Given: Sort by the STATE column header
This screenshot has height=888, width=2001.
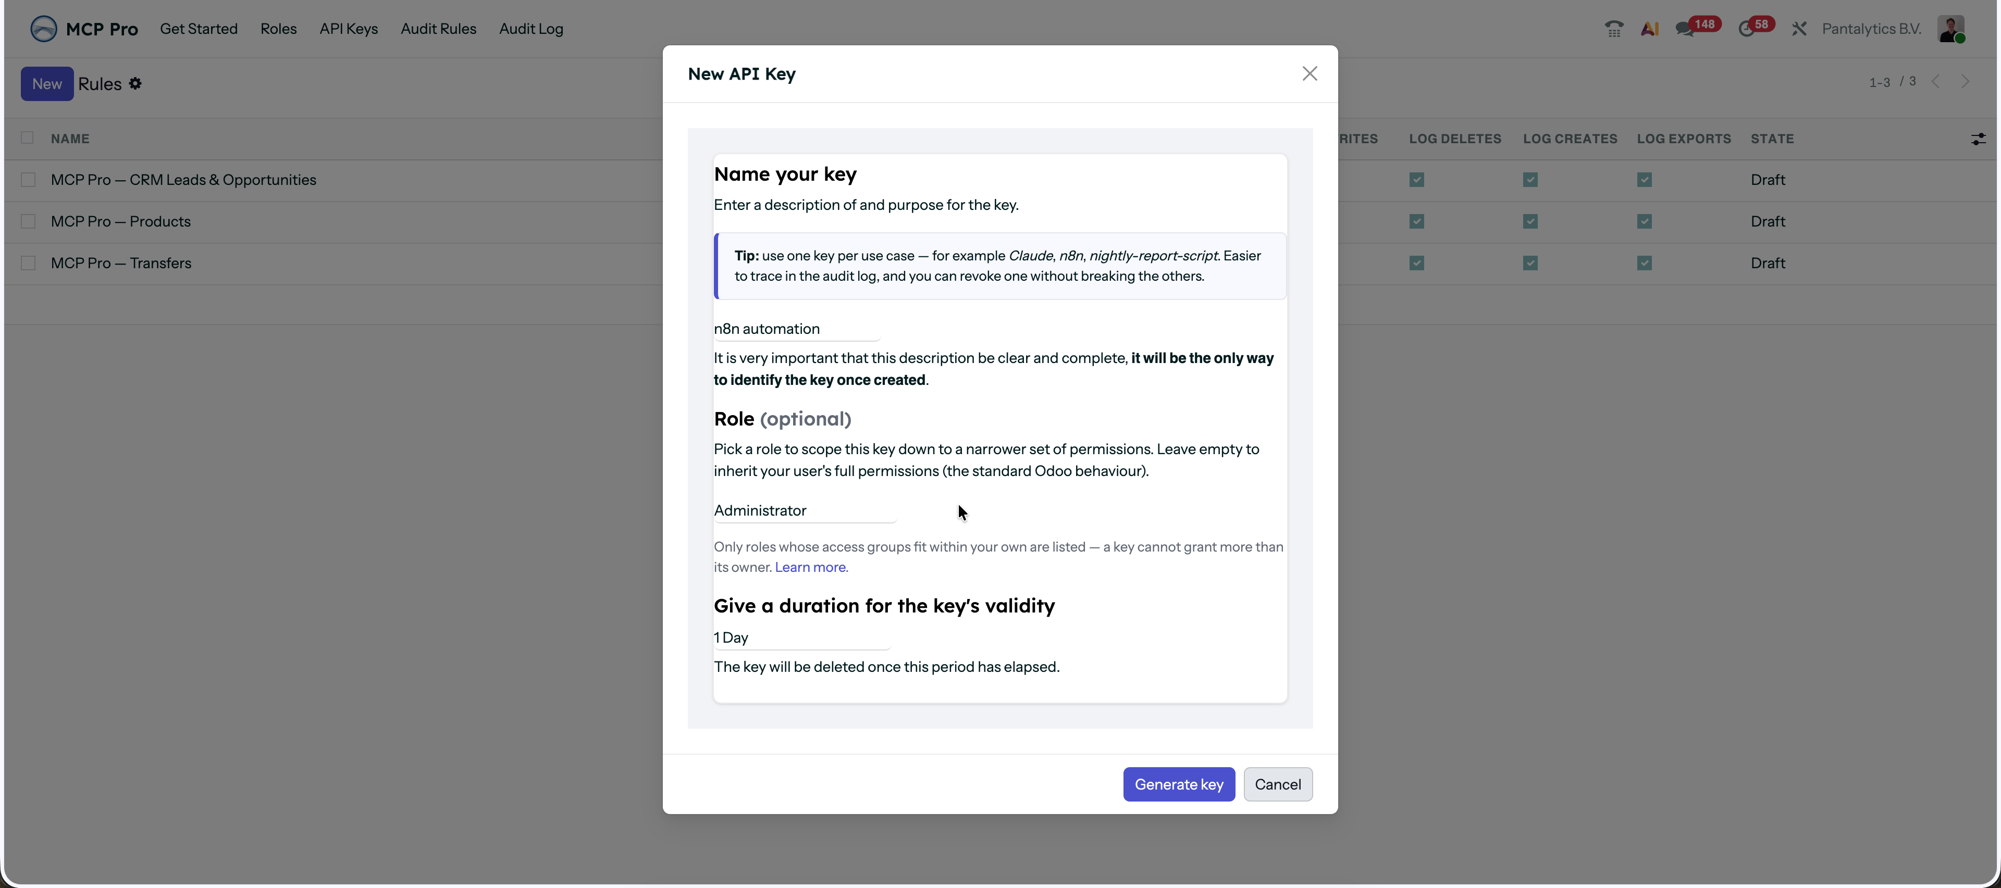Looking at the screenshot, I should click(1772, 139).
